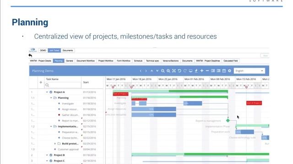Click the folder icon next to Implementation
293x164 pixels.
coord(55,127)
